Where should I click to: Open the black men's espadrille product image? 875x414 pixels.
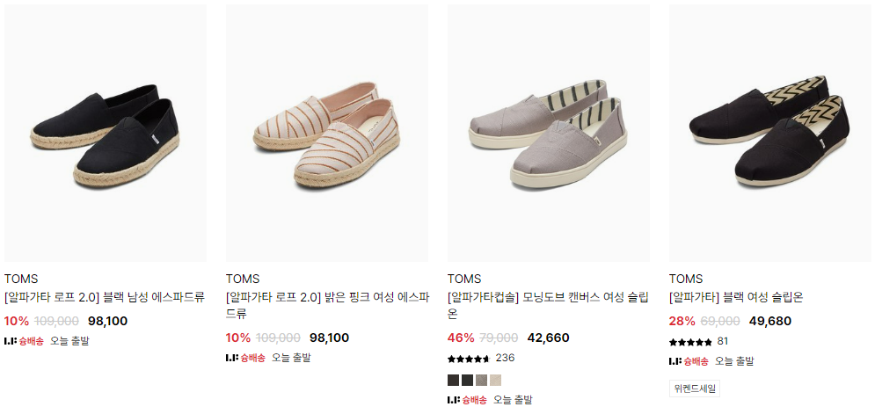tap(106, 134)
